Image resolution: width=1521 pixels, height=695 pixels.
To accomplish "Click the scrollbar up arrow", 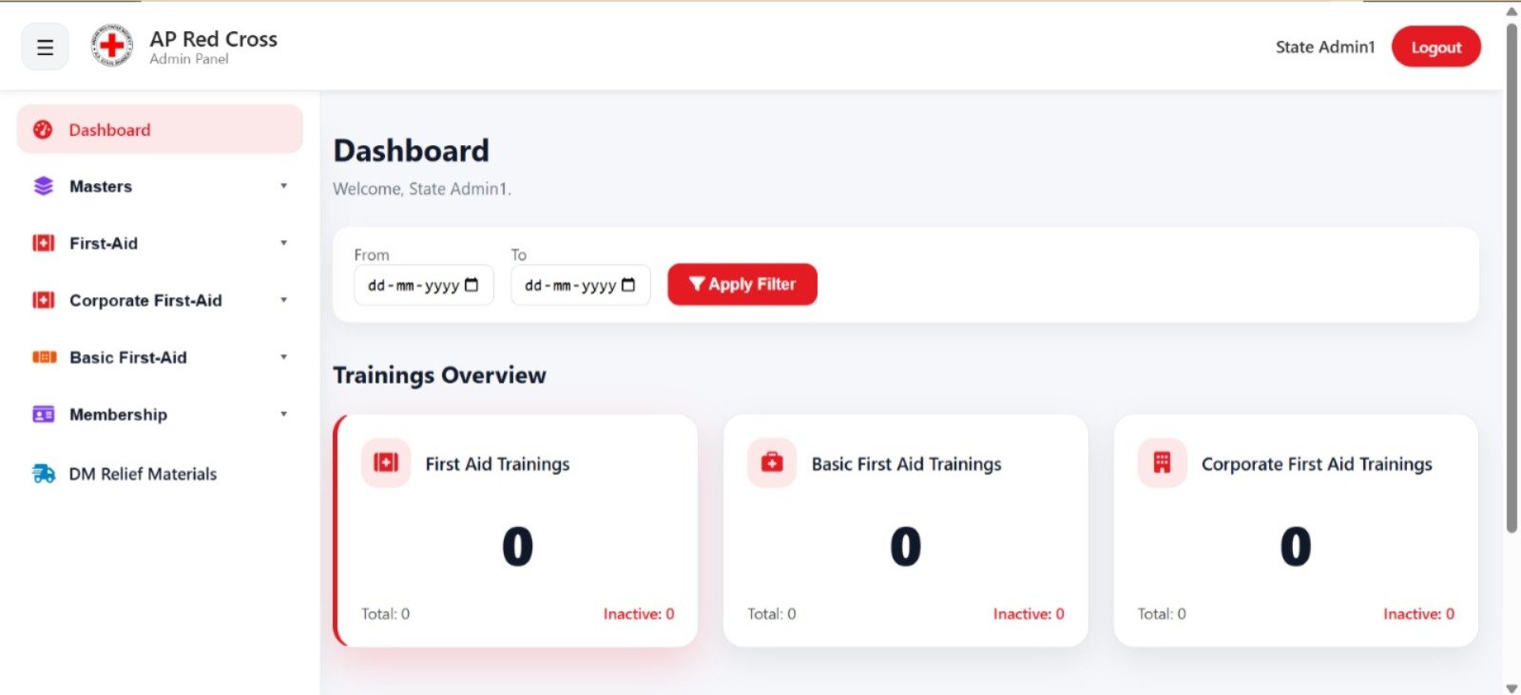I will (1511, 11).
